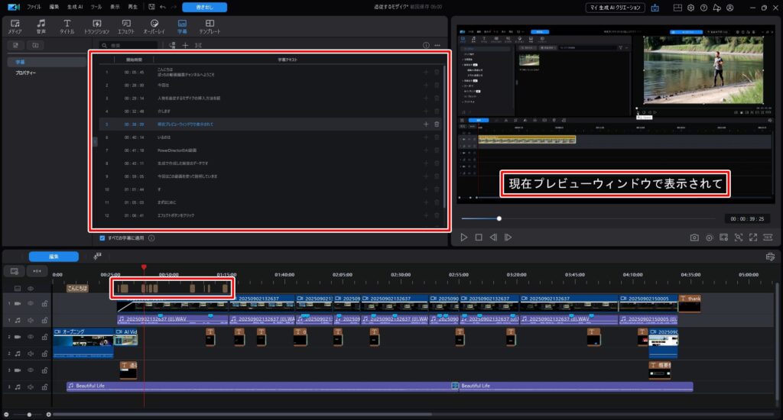Open the ファイル menu
Image resolution: width=783 pixels, height=420 pixels.
pos(34,7)
